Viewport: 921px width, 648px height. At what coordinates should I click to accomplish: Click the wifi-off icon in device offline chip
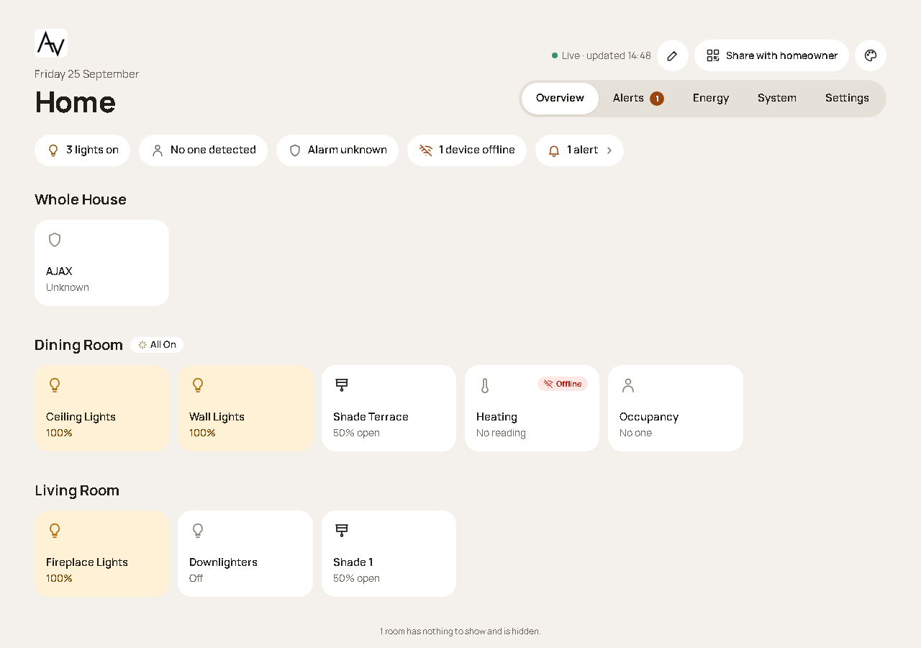point(426,150)
